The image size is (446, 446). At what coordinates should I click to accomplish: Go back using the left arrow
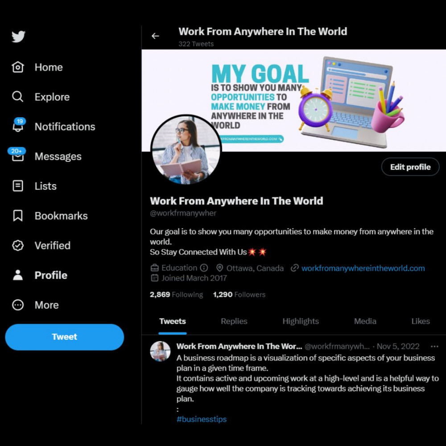(155, 36)
